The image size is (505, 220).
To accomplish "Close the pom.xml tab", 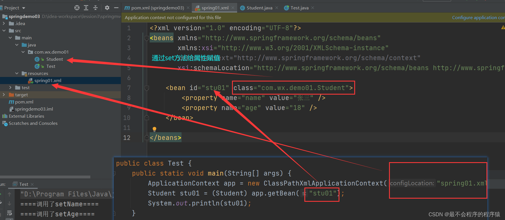I will pos(188,8).
